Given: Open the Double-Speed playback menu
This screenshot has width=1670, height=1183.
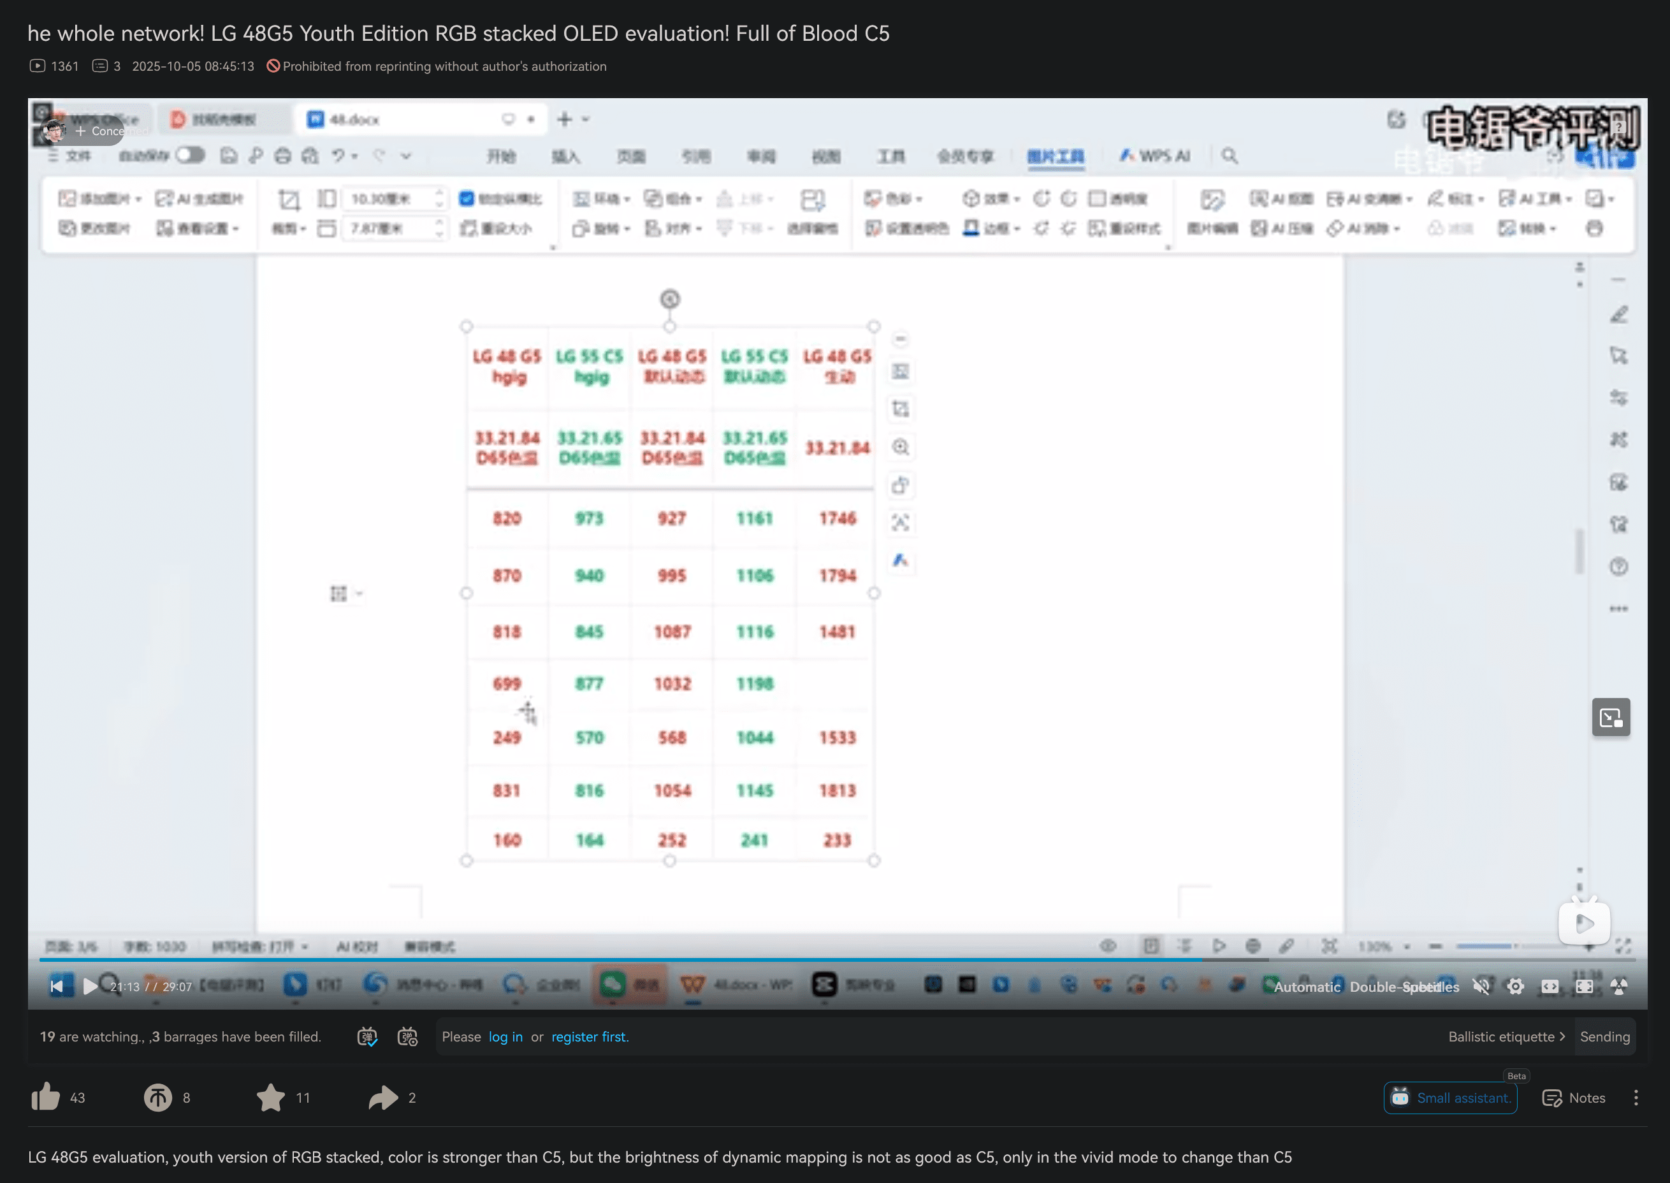Looking at the screenshot, I should pos(1384,986).
